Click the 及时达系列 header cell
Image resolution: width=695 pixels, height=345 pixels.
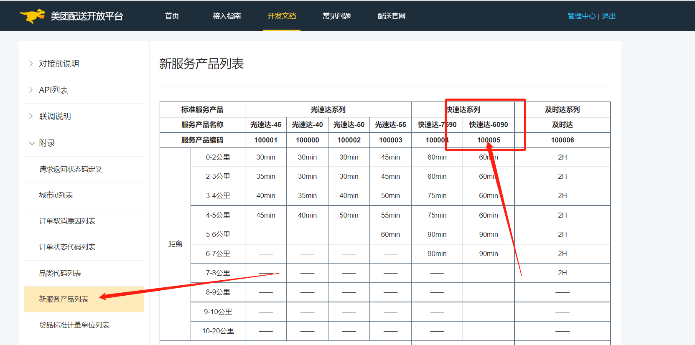click(563, 109)
